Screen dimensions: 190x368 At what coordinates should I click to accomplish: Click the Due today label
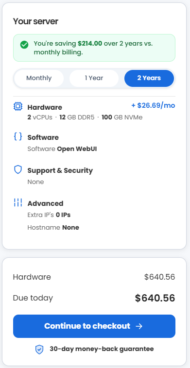pos(33,298)
